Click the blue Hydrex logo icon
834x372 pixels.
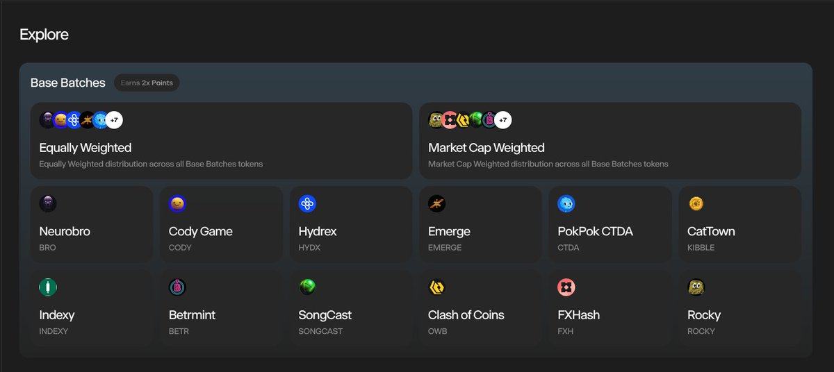(307, 203)
